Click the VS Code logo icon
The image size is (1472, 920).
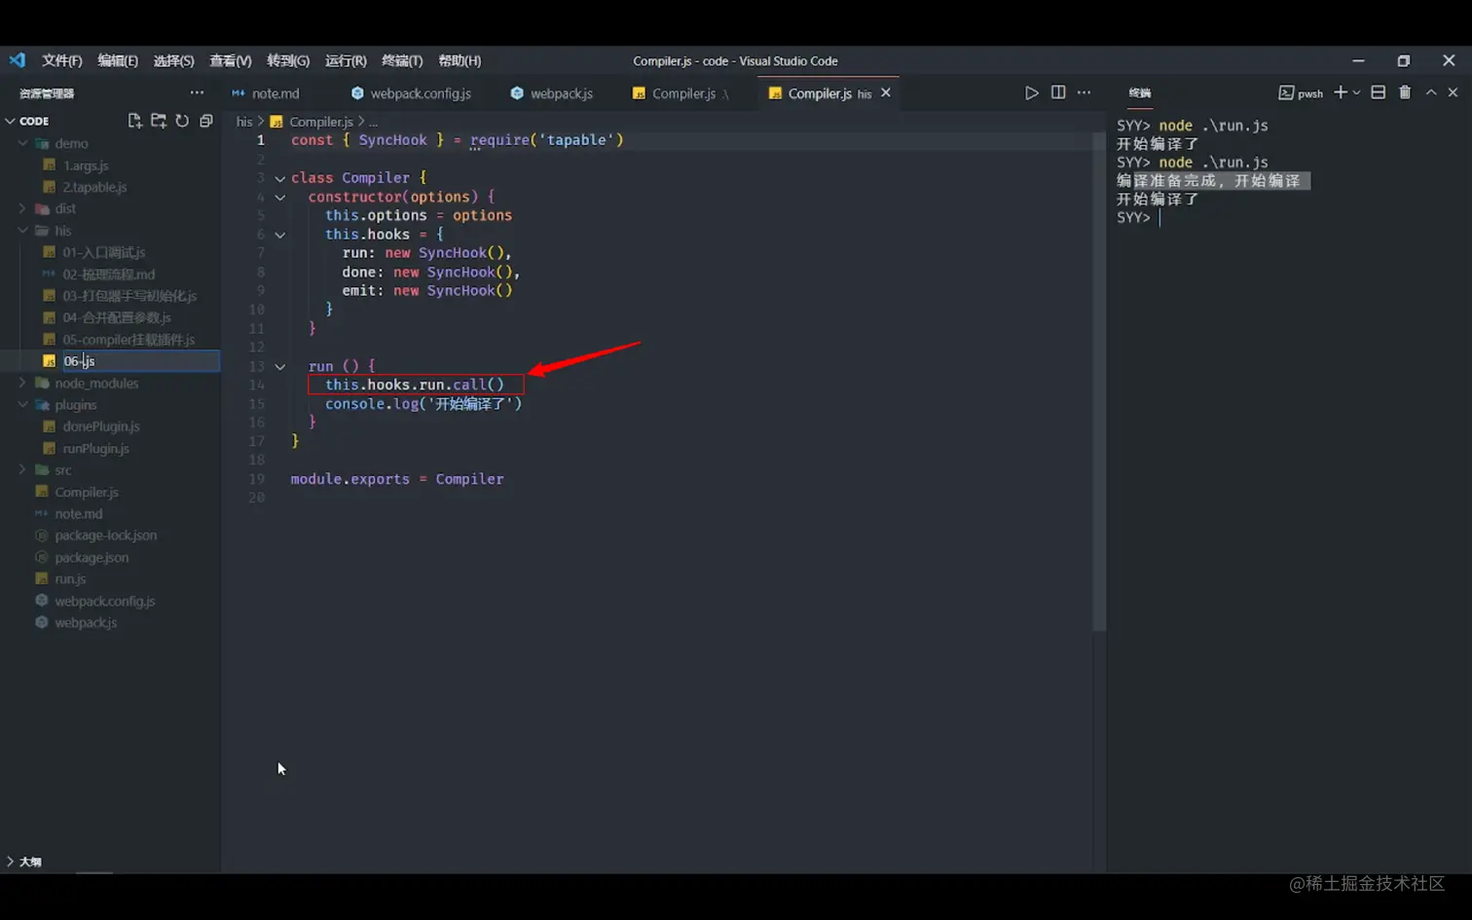click(17, 60)
